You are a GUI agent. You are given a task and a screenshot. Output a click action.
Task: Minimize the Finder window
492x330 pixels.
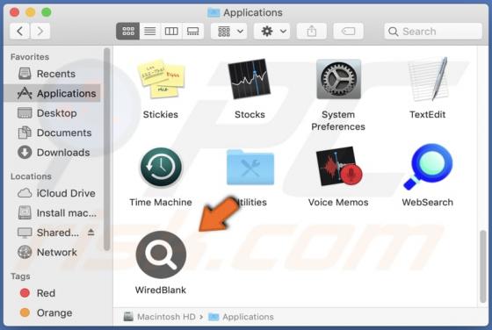click(31, 12)
